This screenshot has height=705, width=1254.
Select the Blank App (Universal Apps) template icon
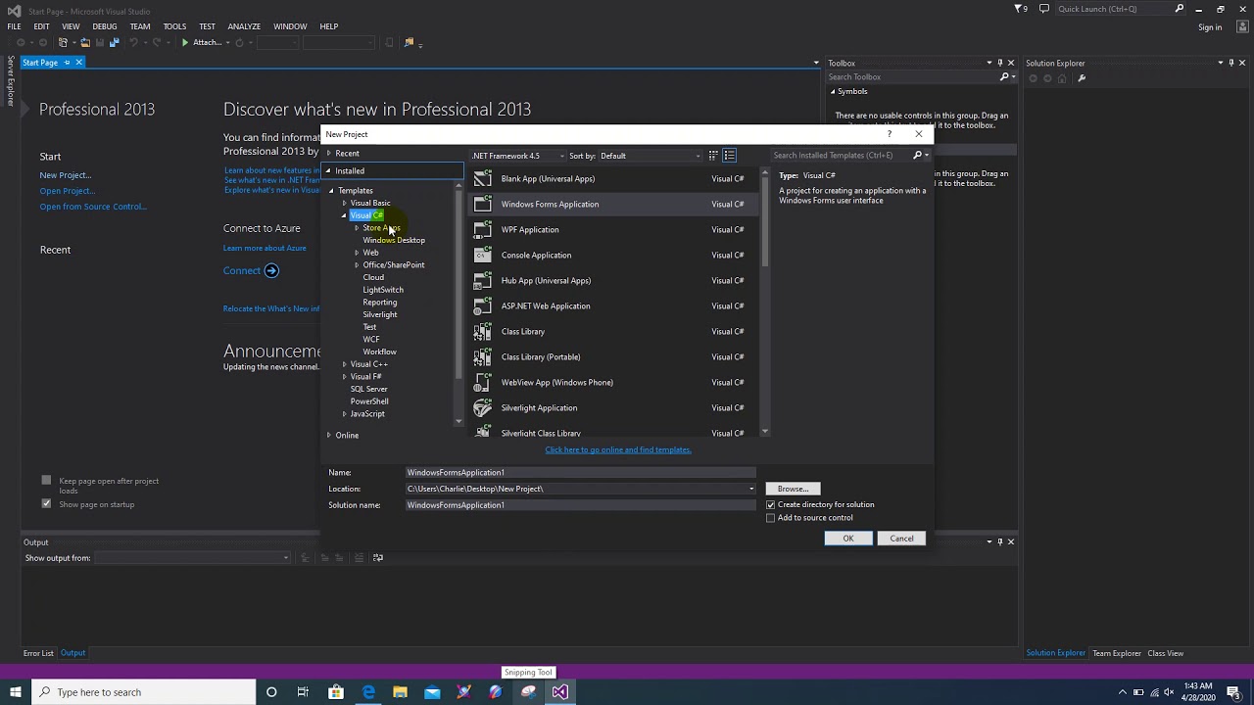[482, 178]
